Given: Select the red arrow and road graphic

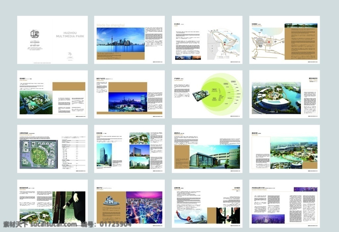Looking at the screenshot, I should point(191,216).
